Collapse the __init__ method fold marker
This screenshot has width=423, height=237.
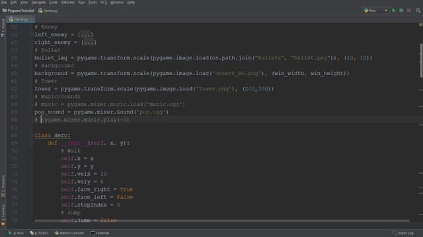point(32,143)
